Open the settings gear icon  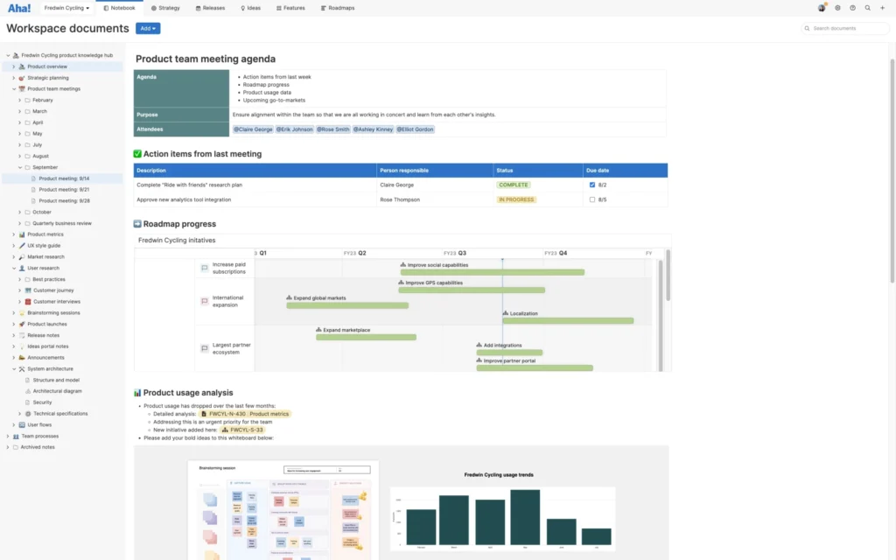click(837, 8)
